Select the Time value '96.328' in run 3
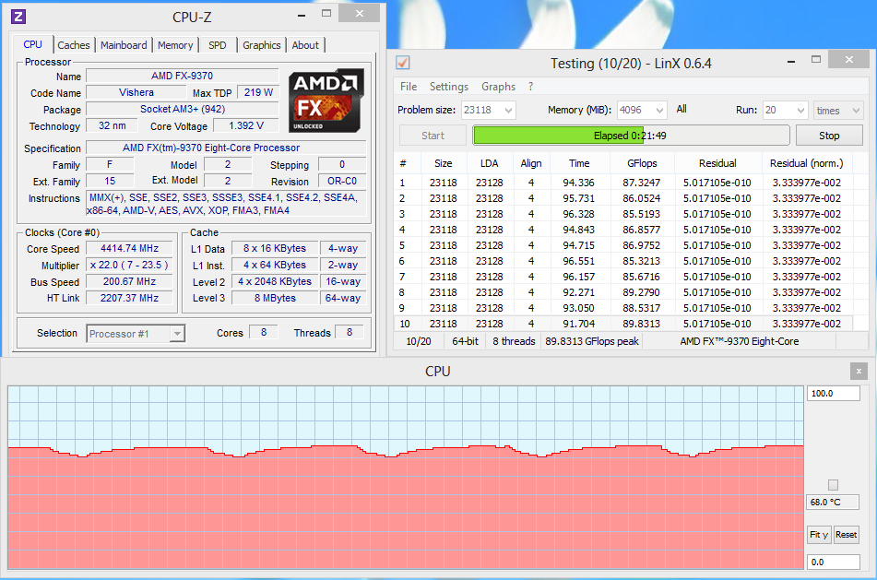The image size is (877, 580). 578,214
